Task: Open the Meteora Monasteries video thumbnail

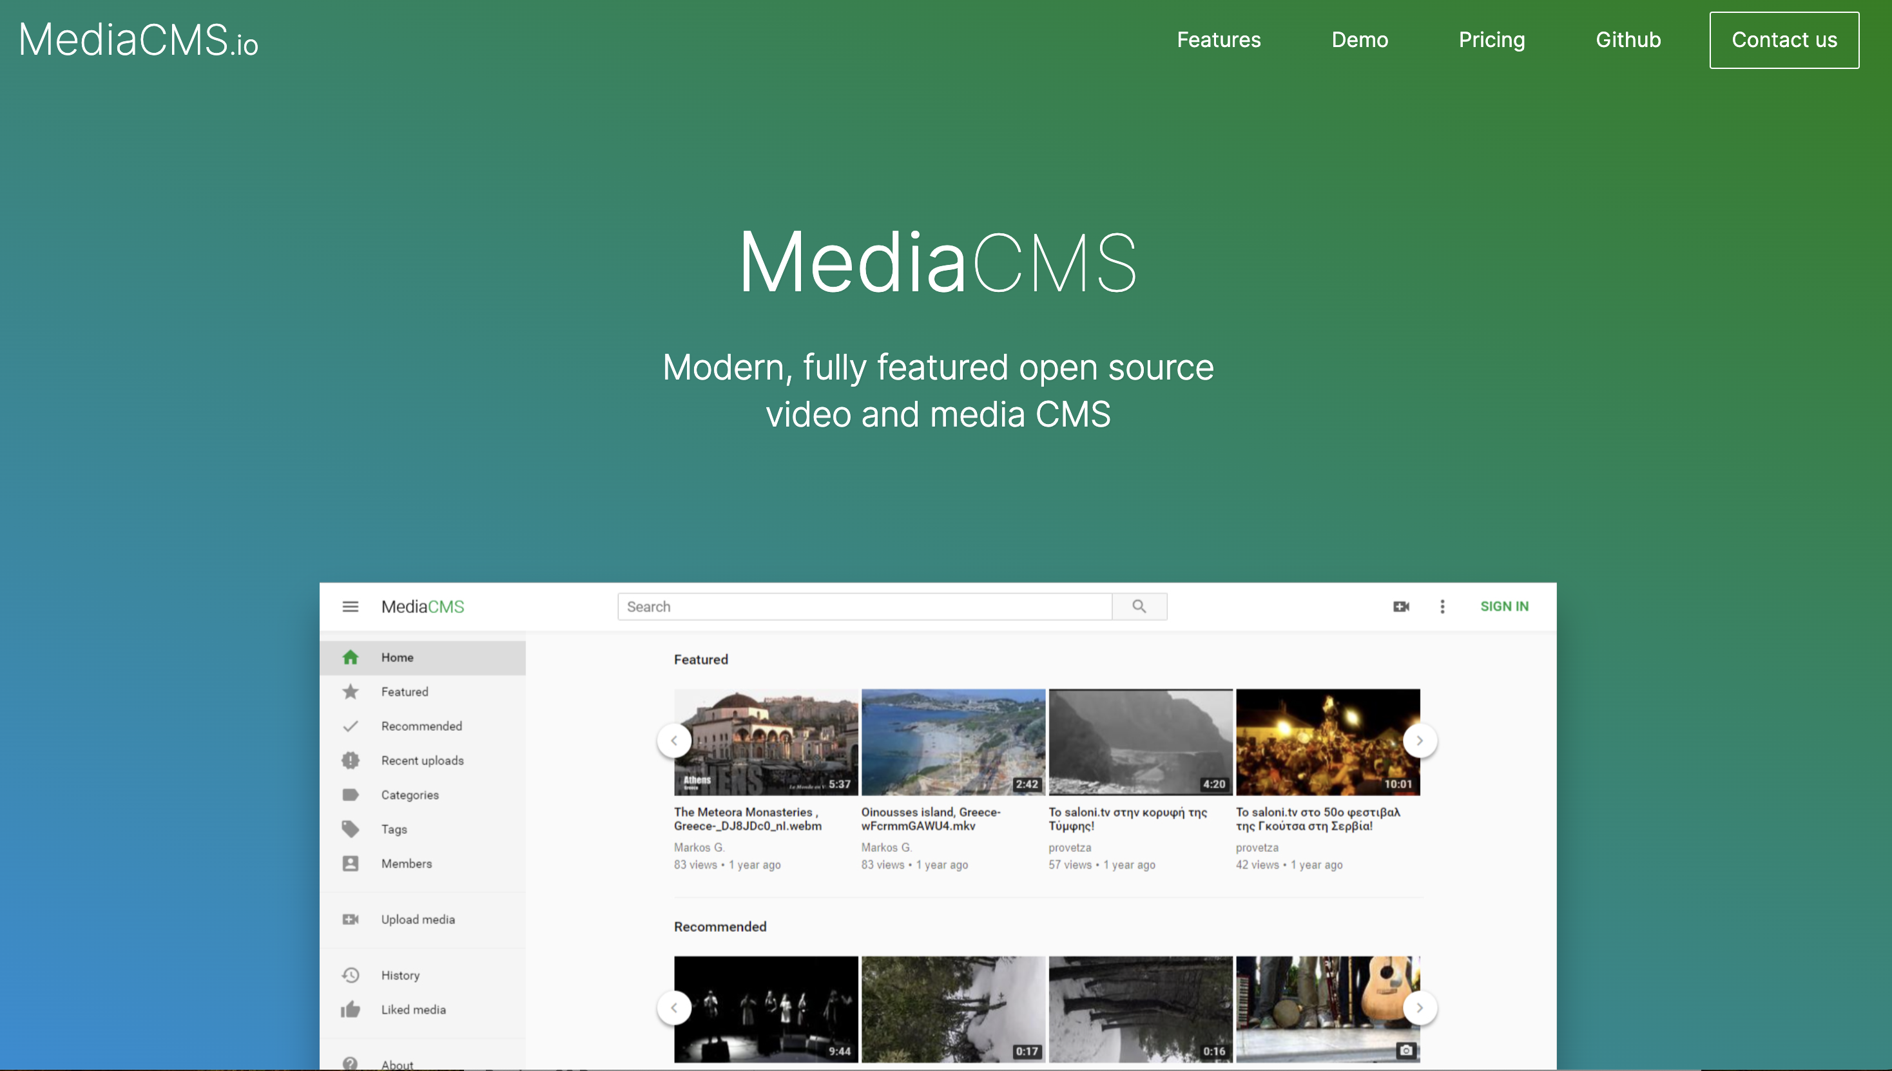Action: click(x=766, y=742)
